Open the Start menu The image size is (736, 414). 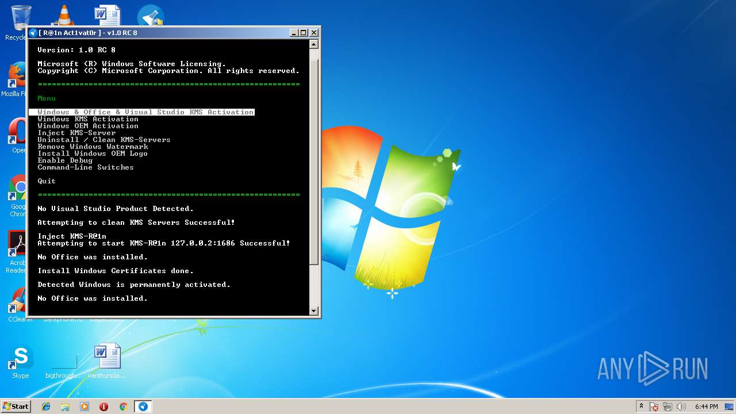point(16,406)
